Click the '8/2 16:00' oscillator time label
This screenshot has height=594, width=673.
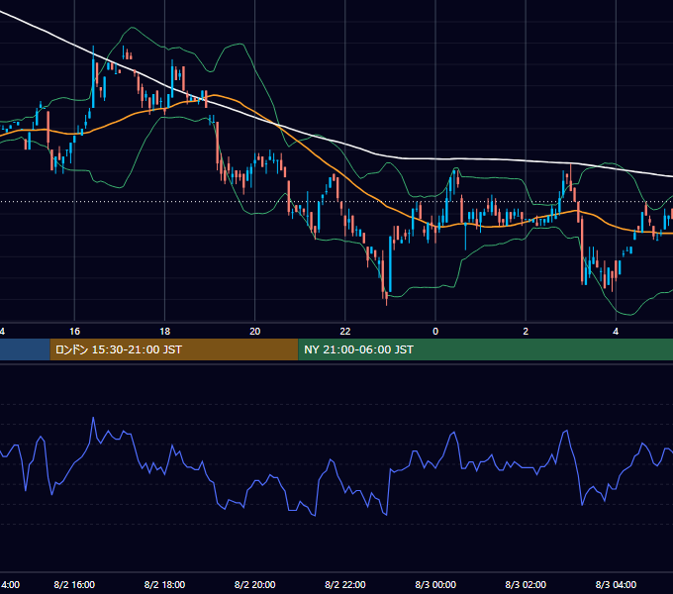tap(74, 584)
